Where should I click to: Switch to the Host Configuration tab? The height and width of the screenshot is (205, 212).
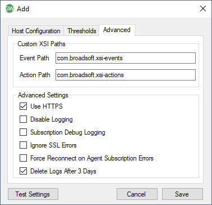[x=36, y=31]
